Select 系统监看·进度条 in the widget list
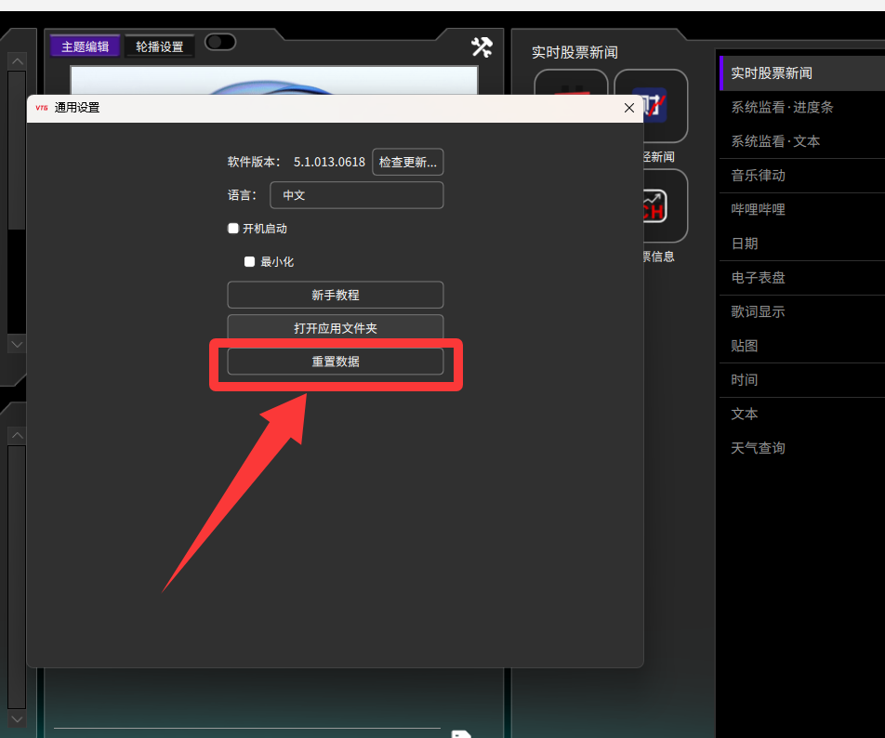 (x=782, y=107)
